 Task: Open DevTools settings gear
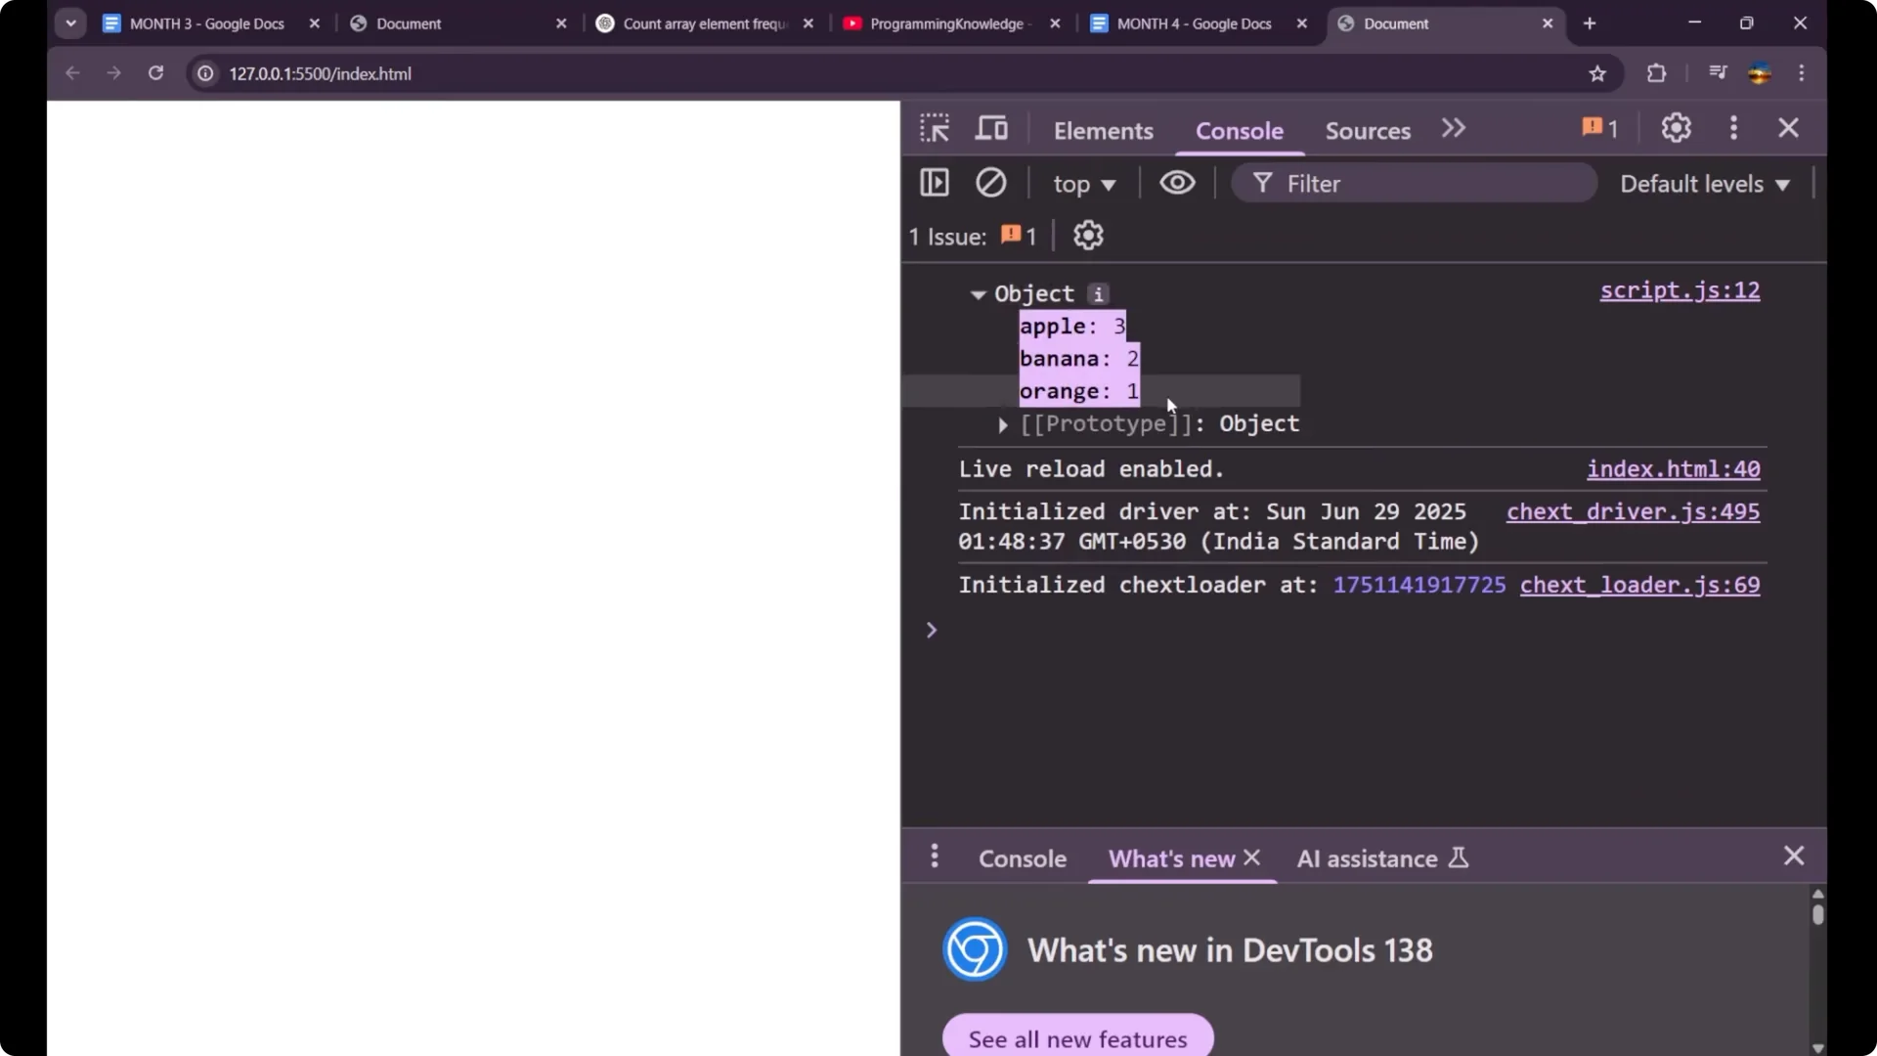[x=1677, y=127]
